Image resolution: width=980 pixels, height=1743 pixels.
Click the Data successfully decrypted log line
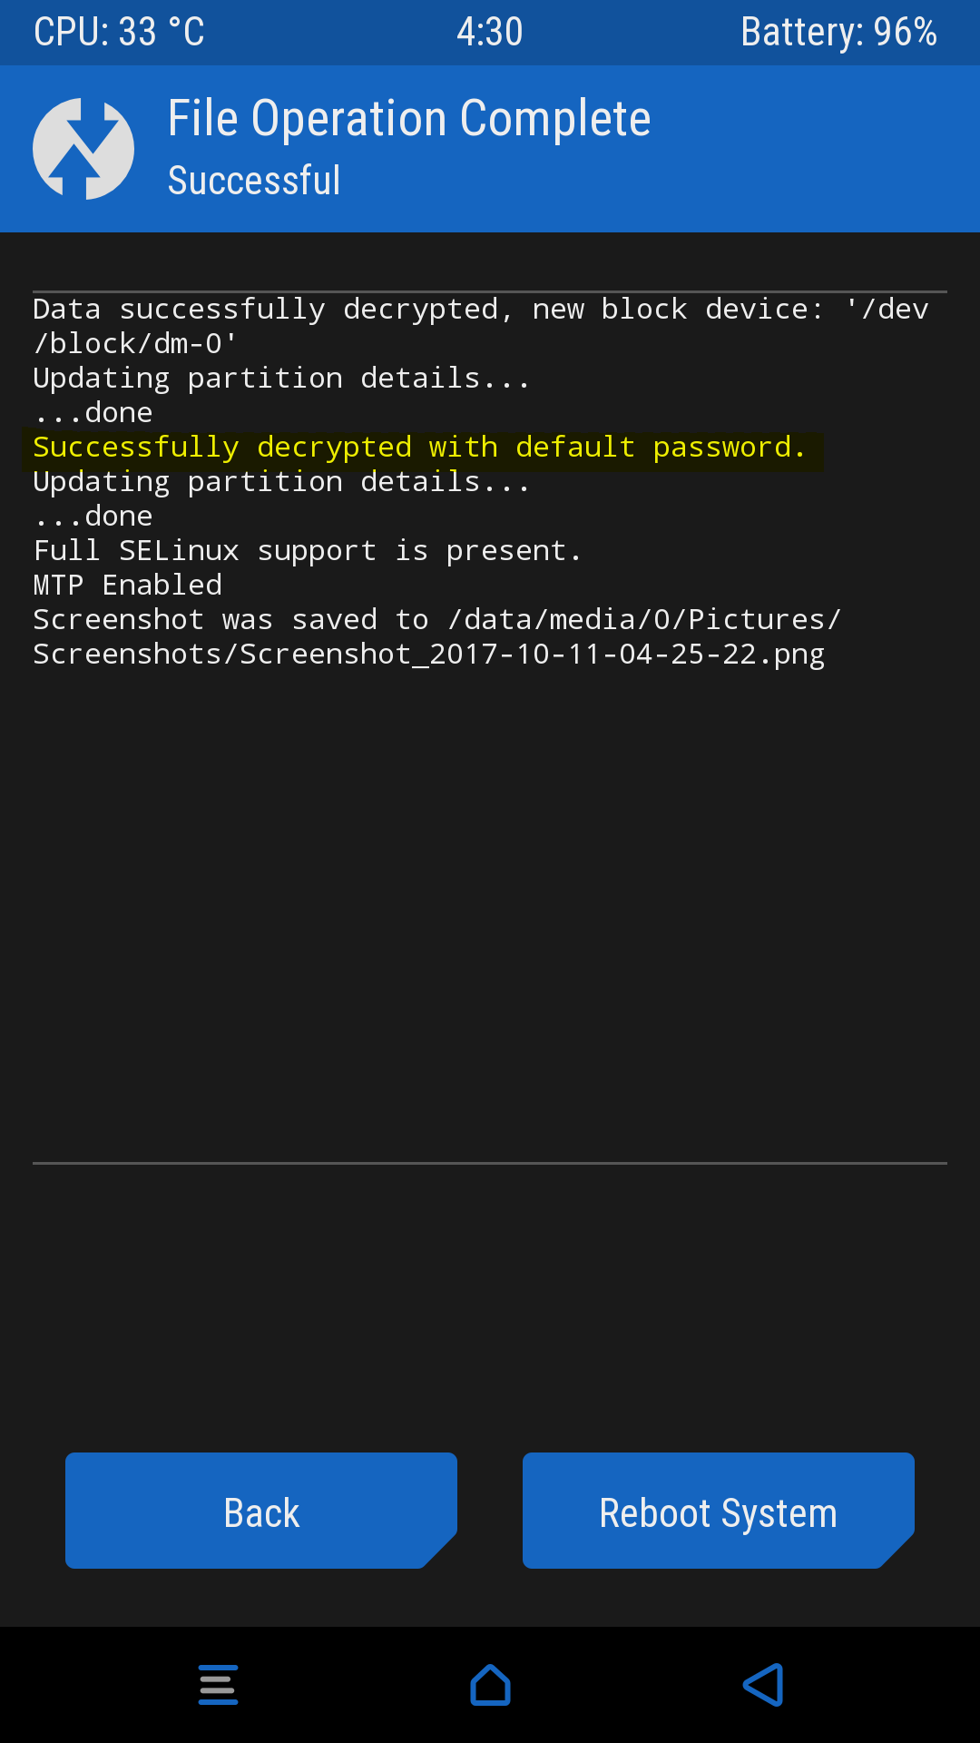click(x=481, y=310)
